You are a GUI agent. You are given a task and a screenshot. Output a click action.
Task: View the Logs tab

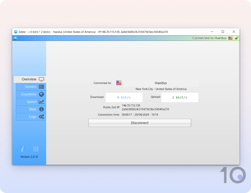coord(31,117)
